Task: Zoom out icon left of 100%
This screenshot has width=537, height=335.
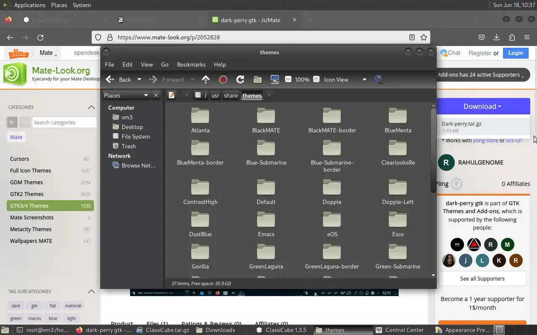Action: [288, 79]
